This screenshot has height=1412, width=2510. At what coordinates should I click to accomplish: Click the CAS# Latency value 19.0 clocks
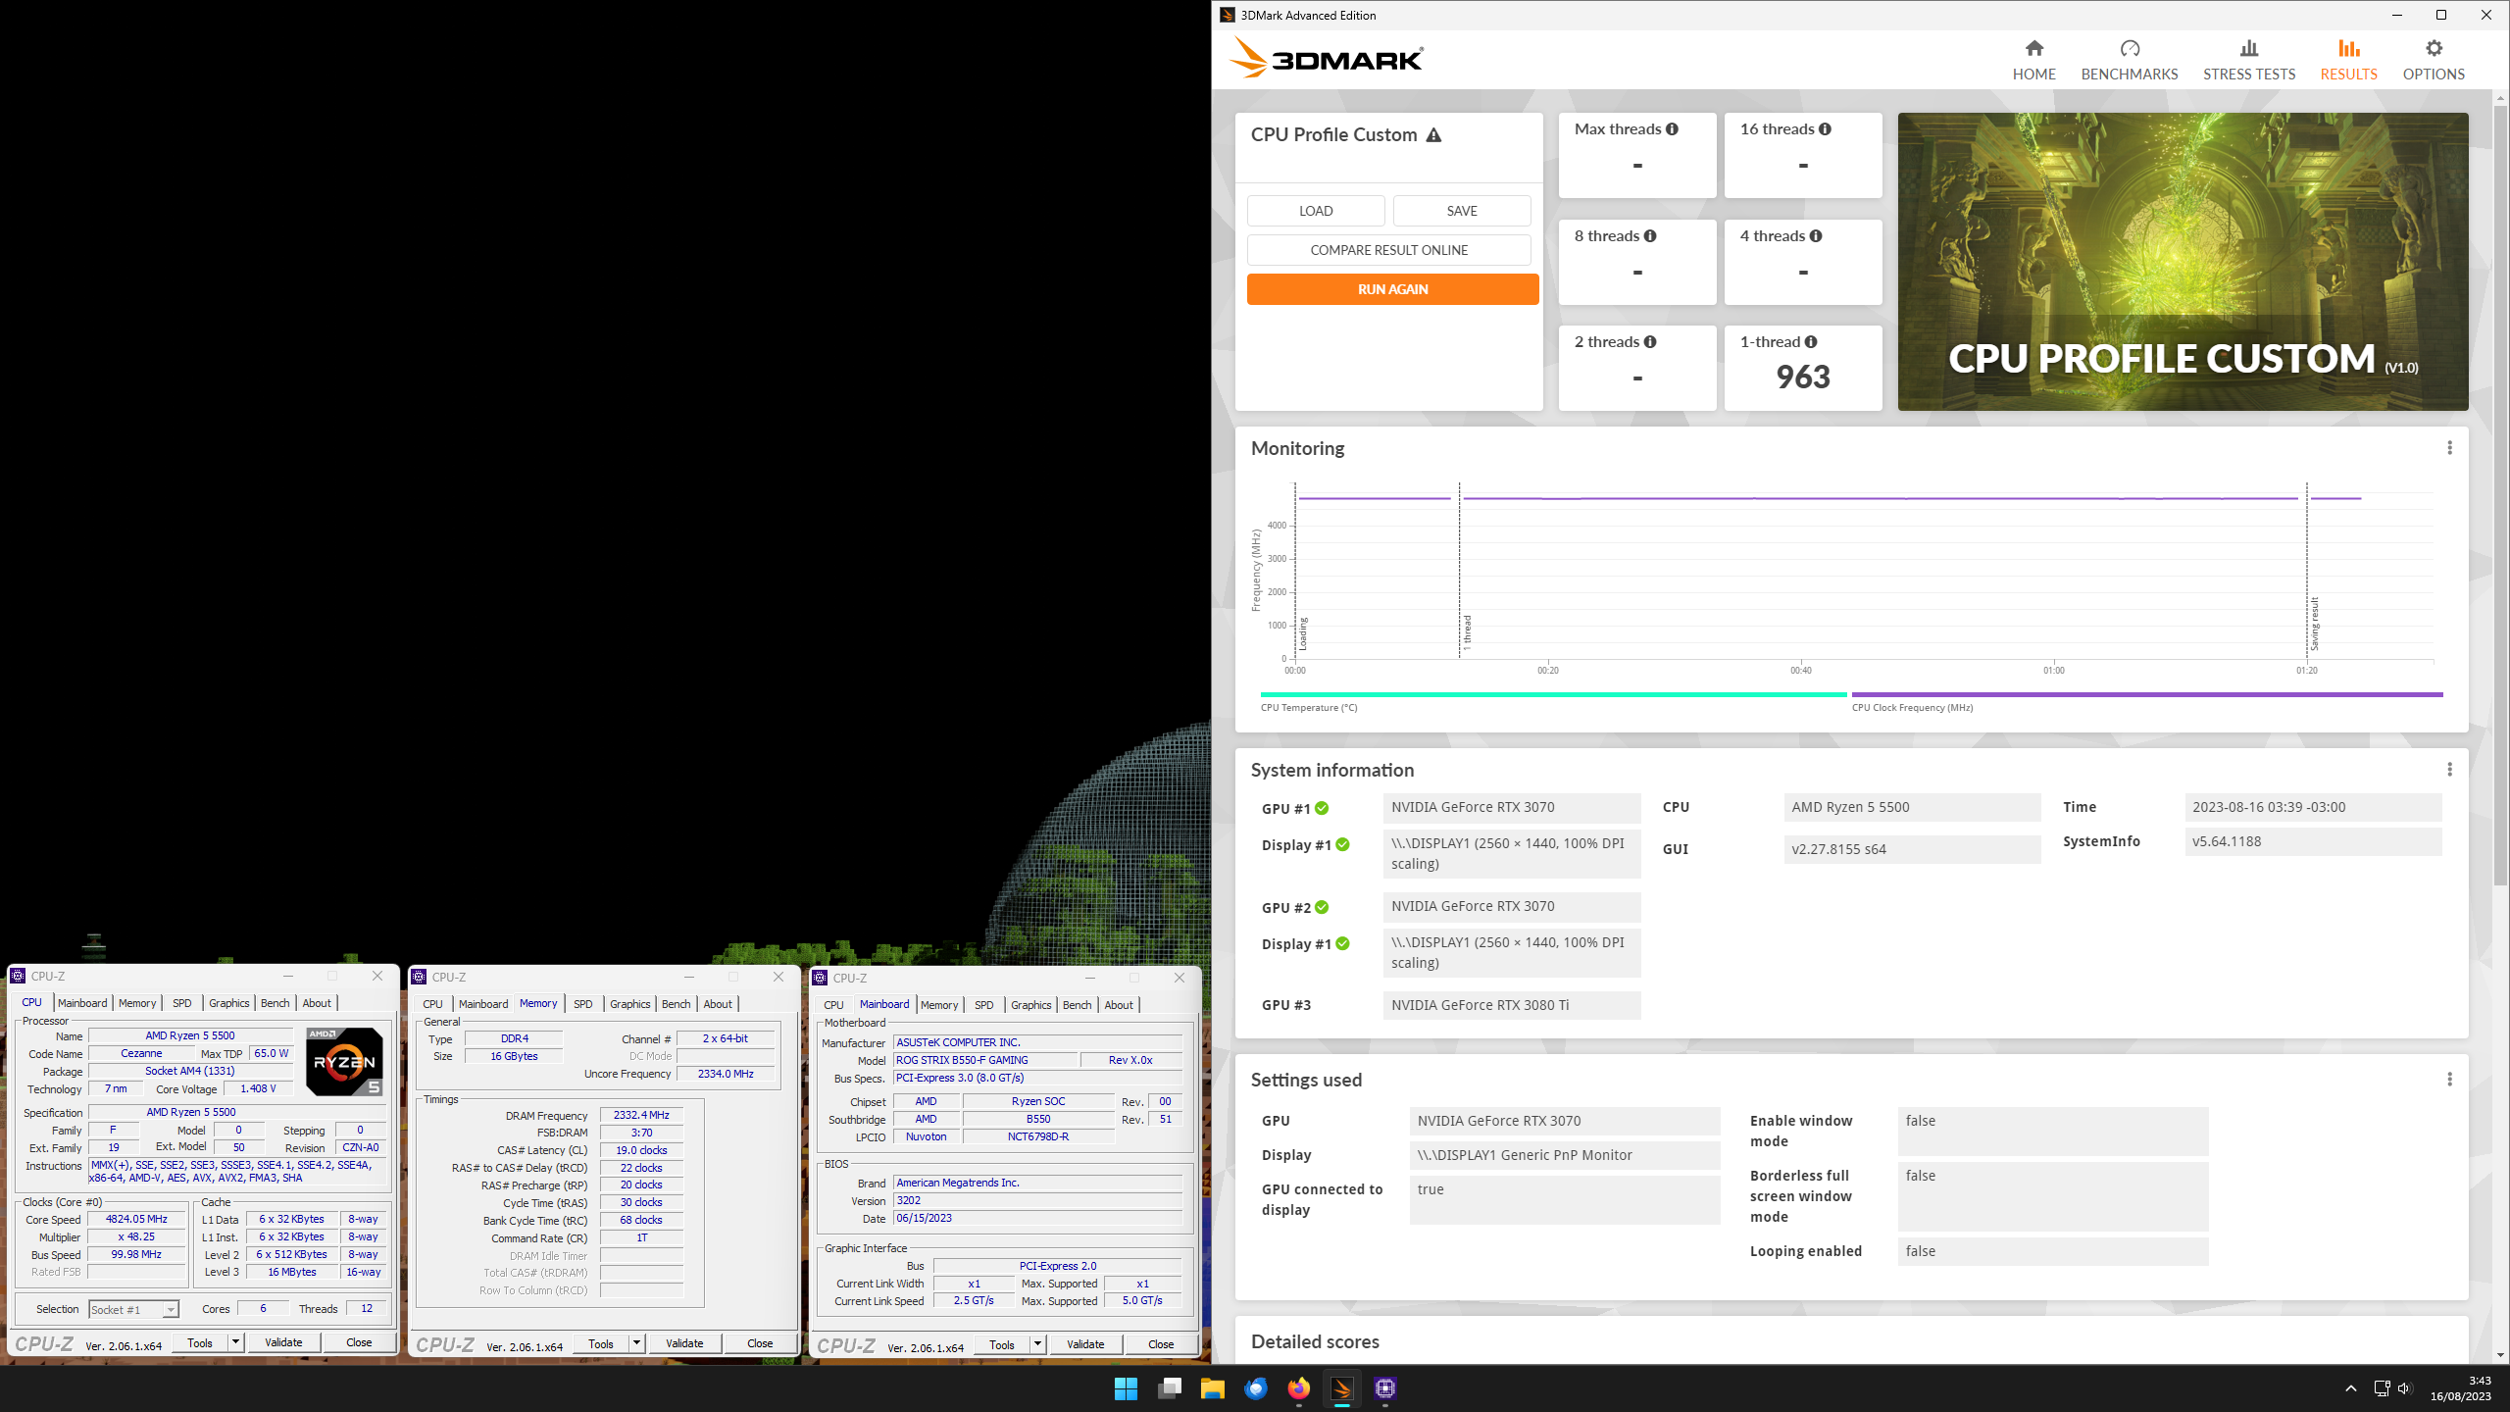tap(641, 1150)
